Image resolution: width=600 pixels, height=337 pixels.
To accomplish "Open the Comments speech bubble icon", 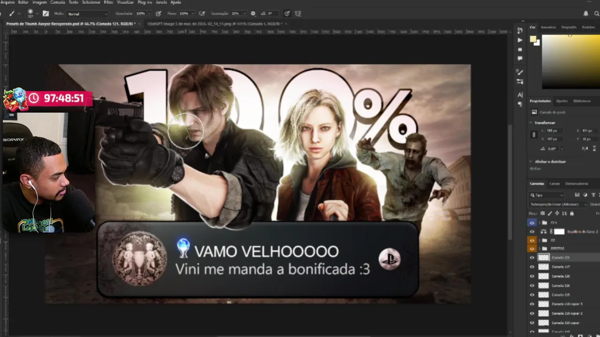I will (x=520, y=59).
